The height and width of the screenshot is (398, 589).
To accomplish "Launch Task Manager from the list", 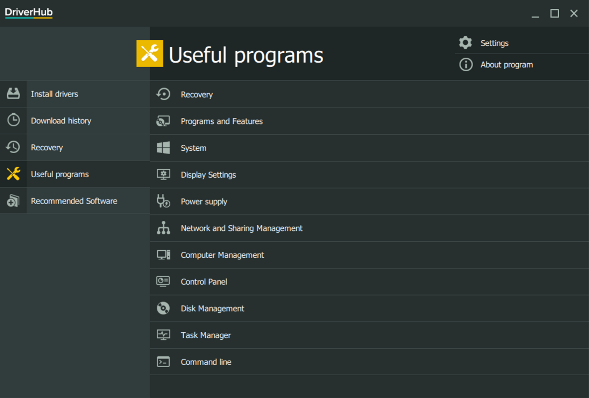I will point(206,335).
